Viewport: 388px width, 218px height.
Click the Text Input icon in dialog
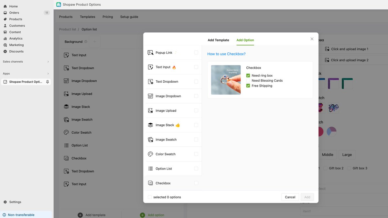click(150, 67)
